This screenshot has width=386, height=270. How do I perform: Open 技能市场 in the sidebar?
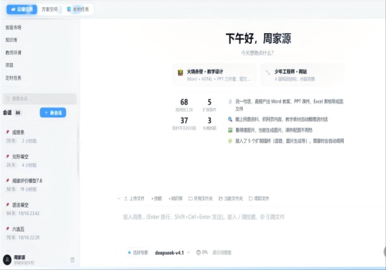[x=14, y=27]
